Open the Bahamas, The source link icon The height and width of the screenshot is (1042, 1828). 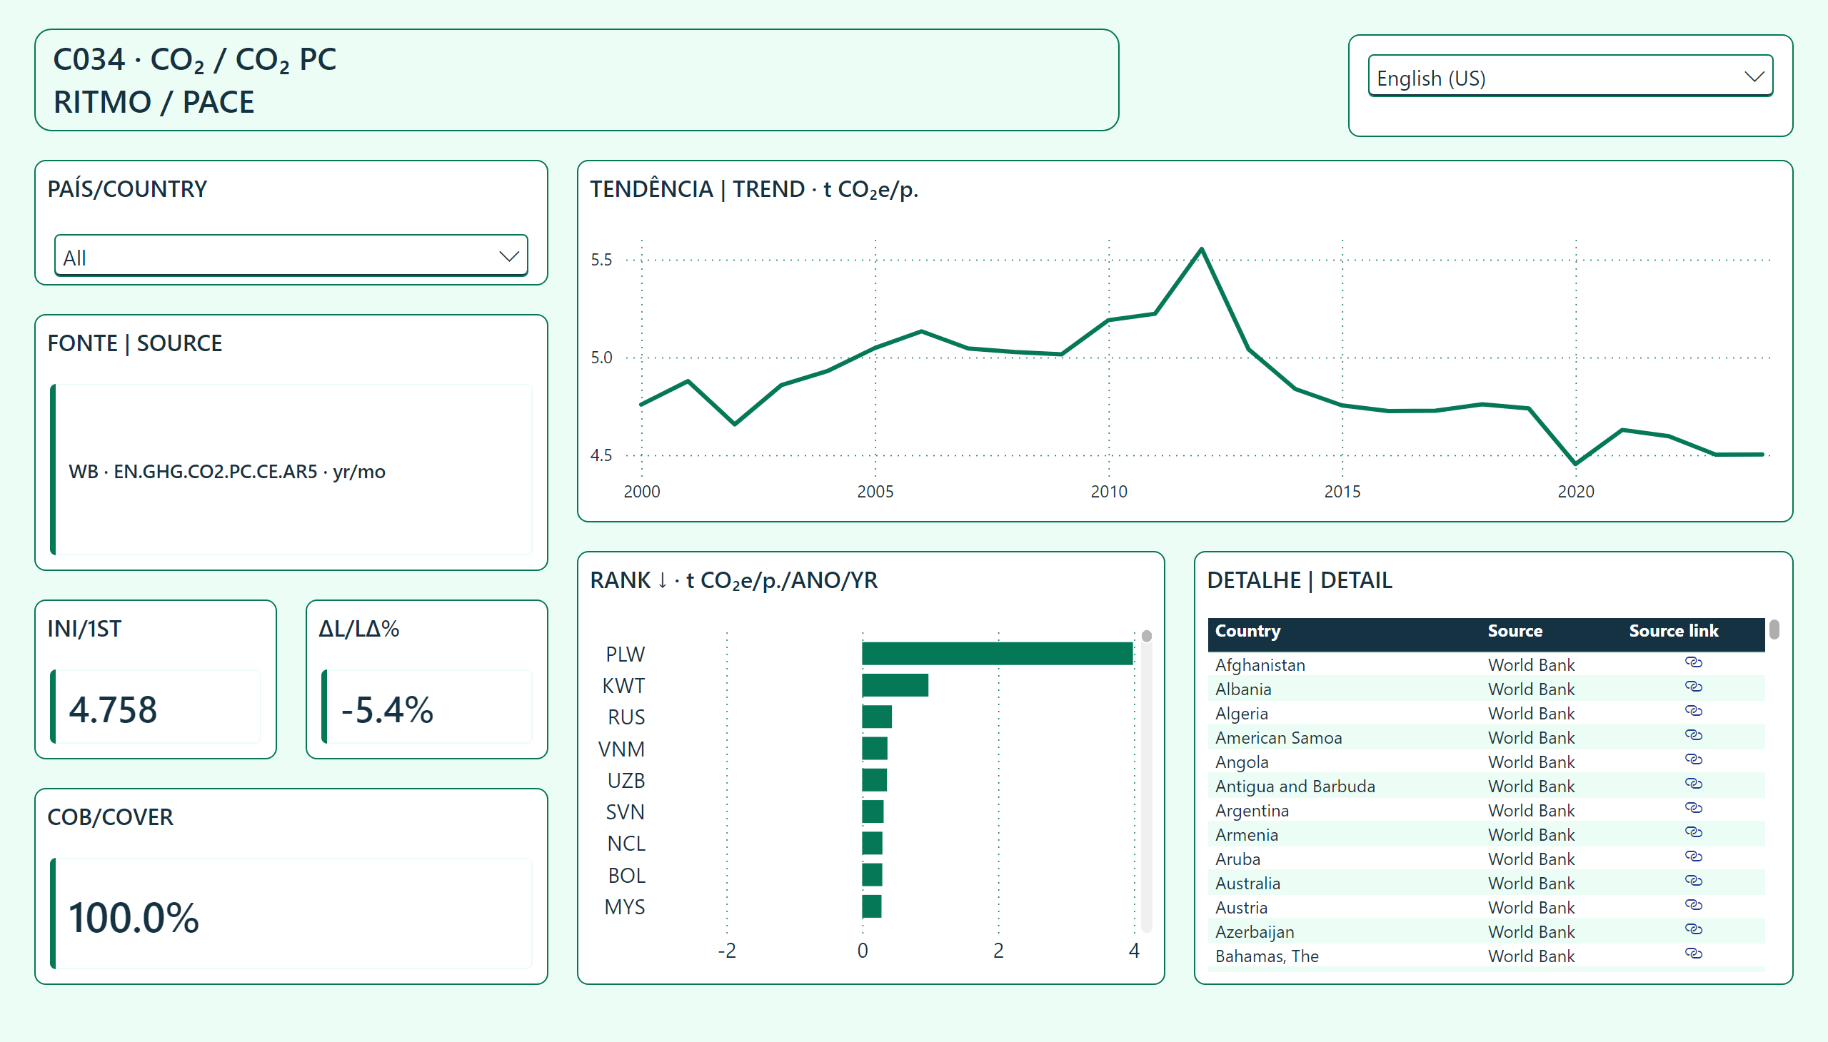tap(1692, 955)
